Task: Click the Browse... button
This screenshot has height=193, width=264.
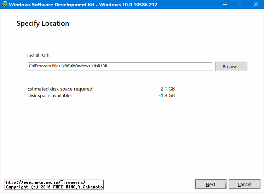Action: 231,67
